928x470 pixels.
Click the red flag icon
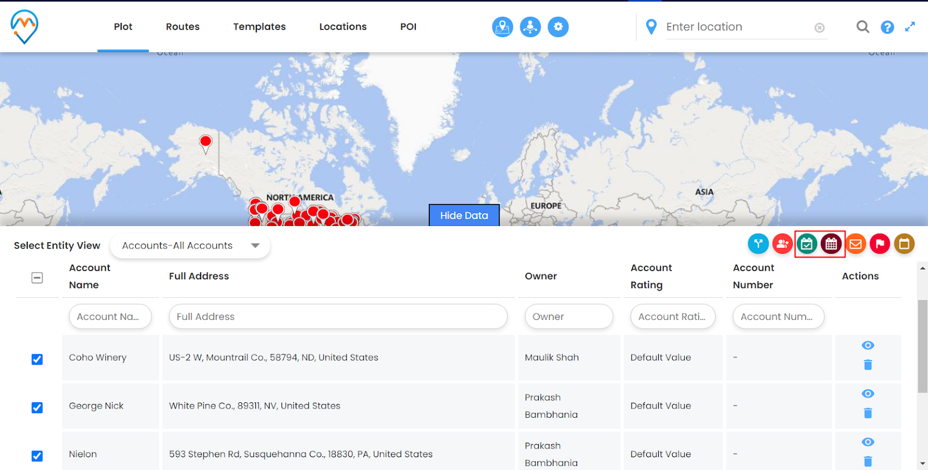tap(880, 244)
